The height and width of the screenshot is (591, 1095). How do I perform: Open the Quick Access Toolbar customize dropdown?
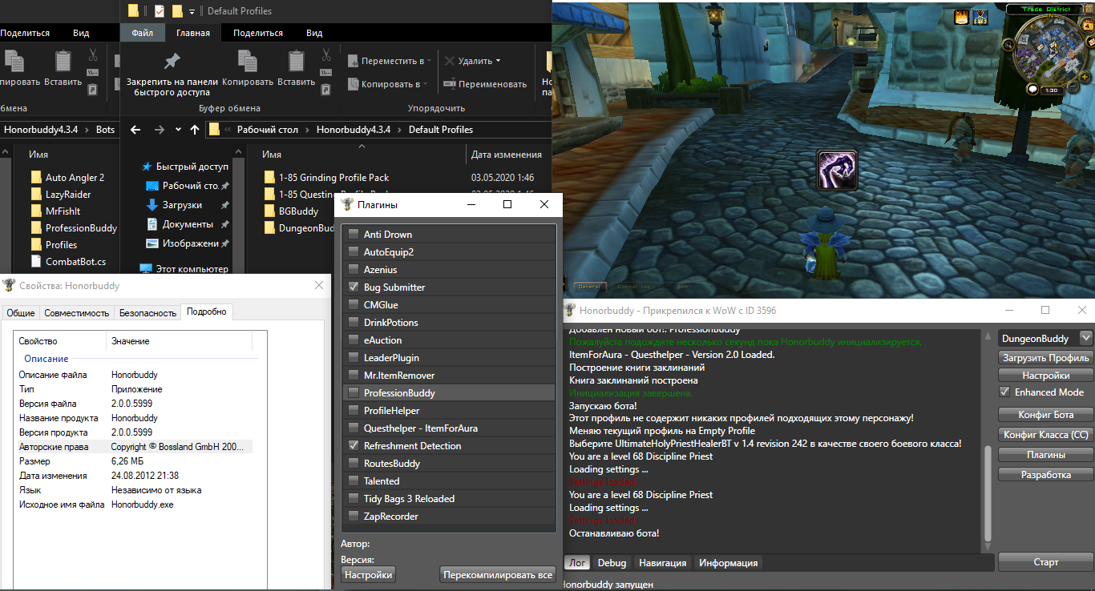coord(192,12)
